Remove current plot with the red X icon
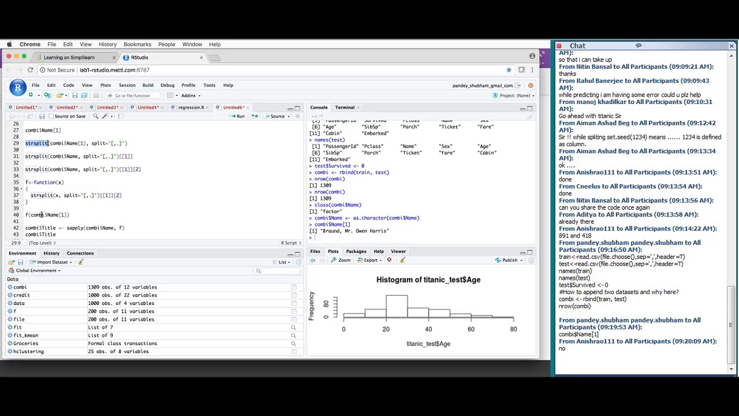Image resolution: width=739 pixels, height=416 pixels. pos(389,260)
